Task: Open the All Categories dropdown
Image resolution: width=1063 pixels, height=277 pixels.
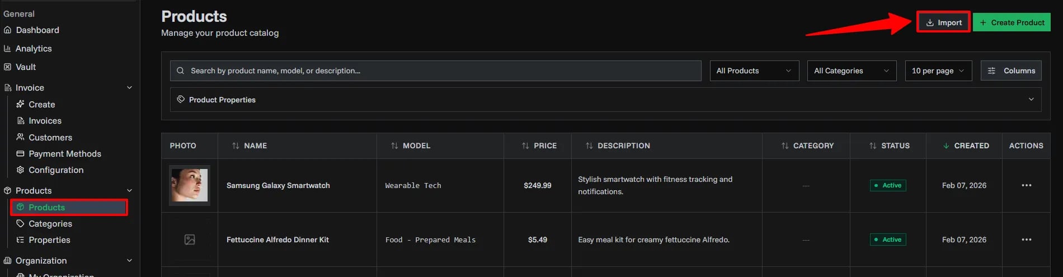Action: click(852, 71)
